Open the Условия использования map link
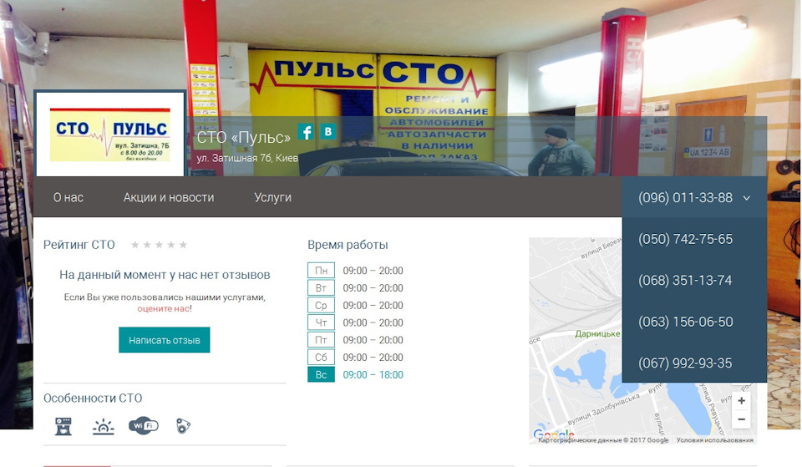 click(714, 440)
